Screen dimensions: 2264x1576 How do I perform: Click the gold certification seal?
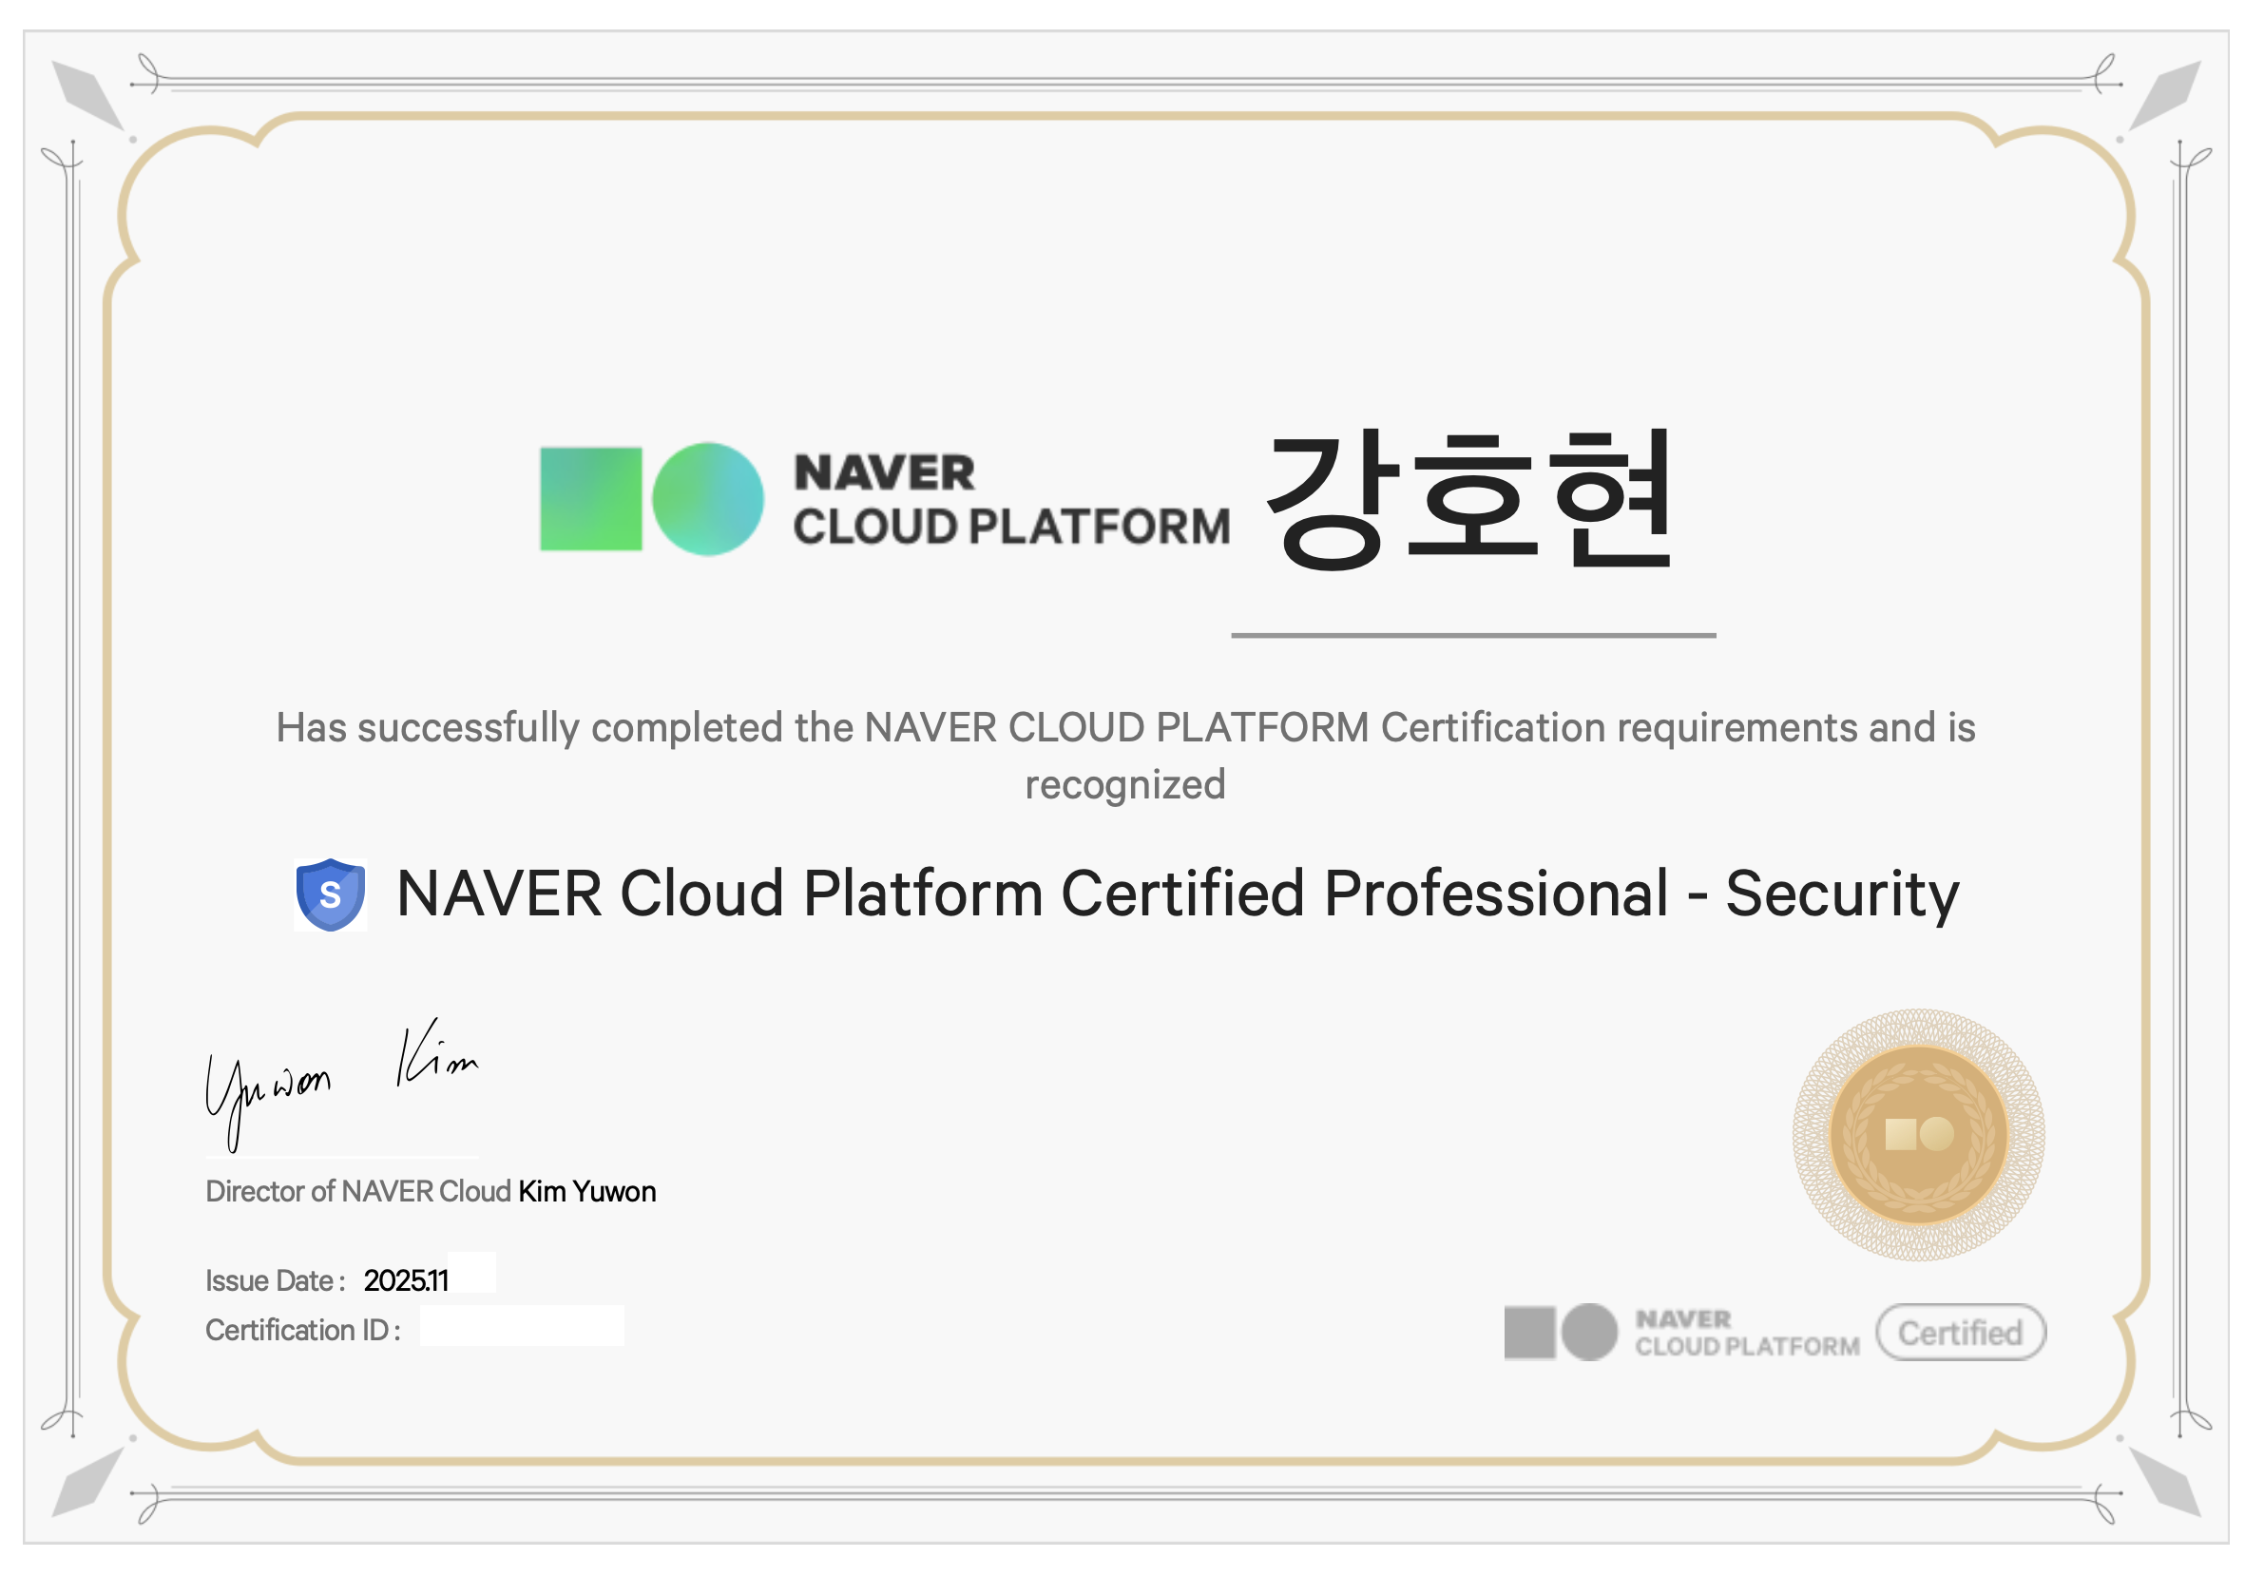(x=1918, y=1134)
